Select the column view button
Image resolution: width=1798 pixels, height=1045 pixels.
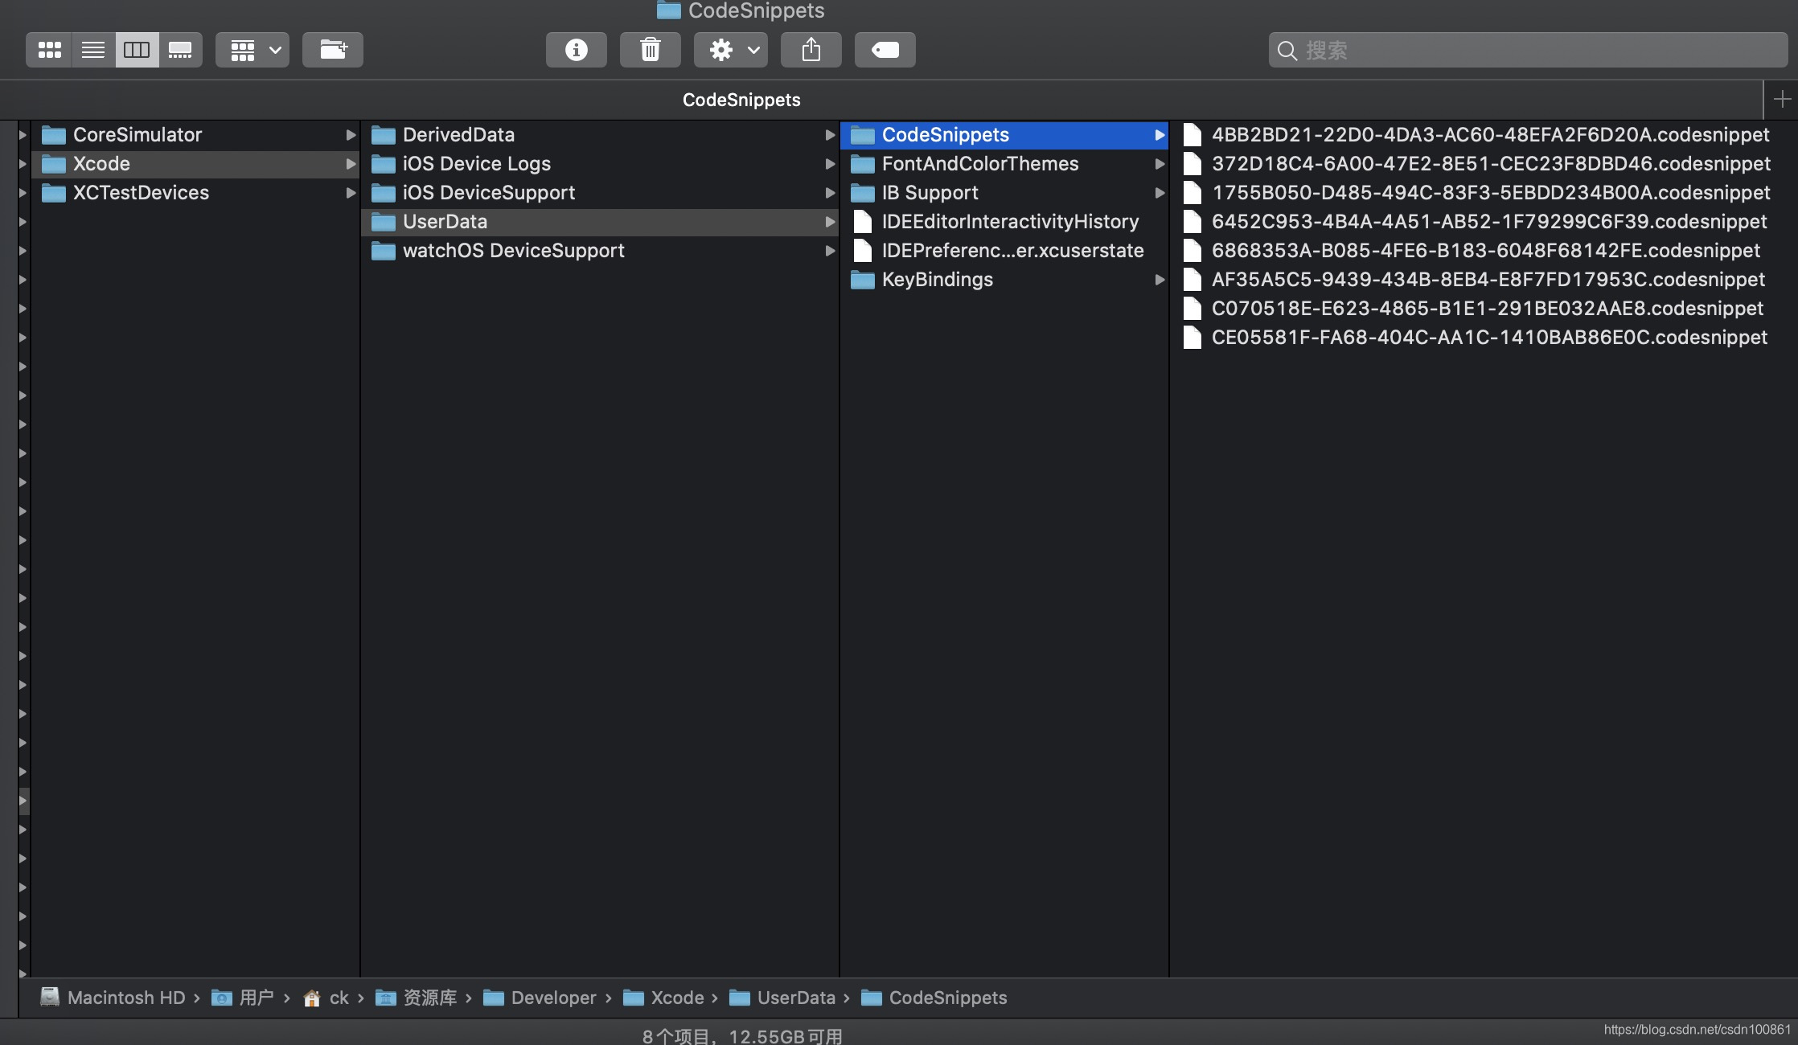click(x=137, y=50)
